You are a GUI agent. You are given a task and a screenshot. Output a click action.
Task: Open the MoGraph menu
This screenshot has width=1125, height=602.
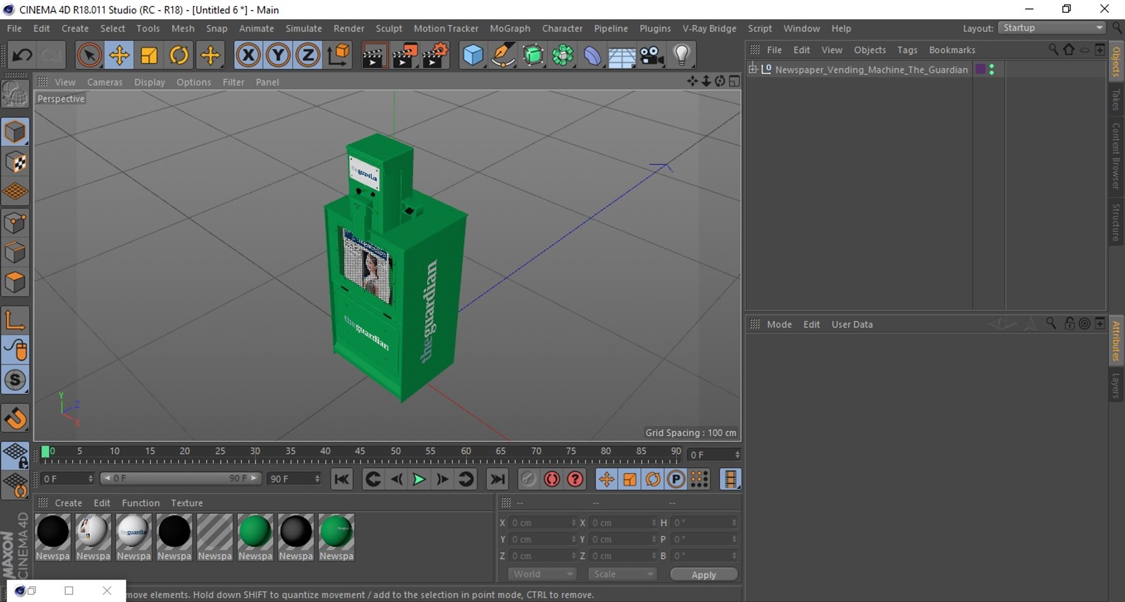(509, 28)
